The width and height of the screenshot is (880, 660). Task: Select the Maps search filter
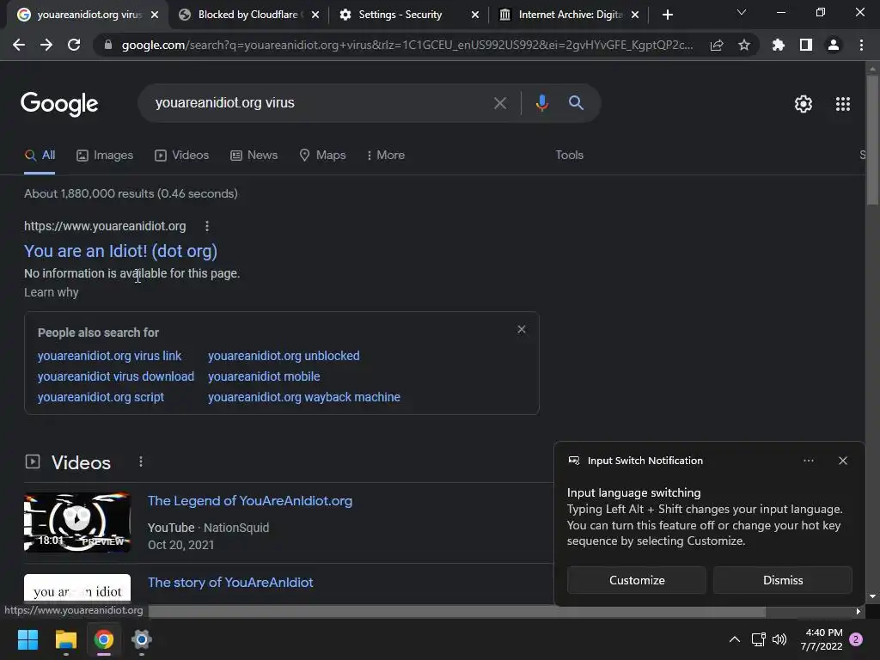323,155
